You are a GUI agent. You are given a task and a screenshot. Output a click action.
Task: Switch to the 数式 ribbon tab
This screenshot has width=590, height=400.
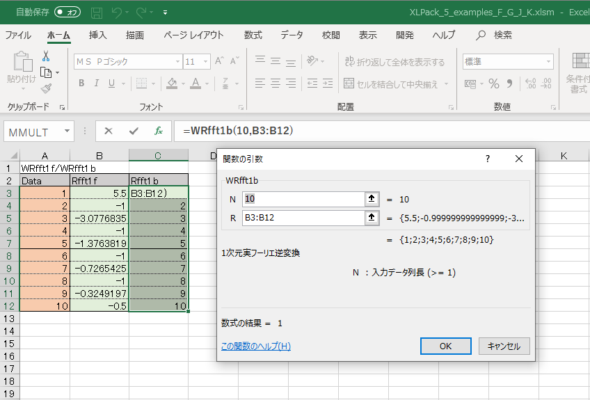(x=253, y=35)
